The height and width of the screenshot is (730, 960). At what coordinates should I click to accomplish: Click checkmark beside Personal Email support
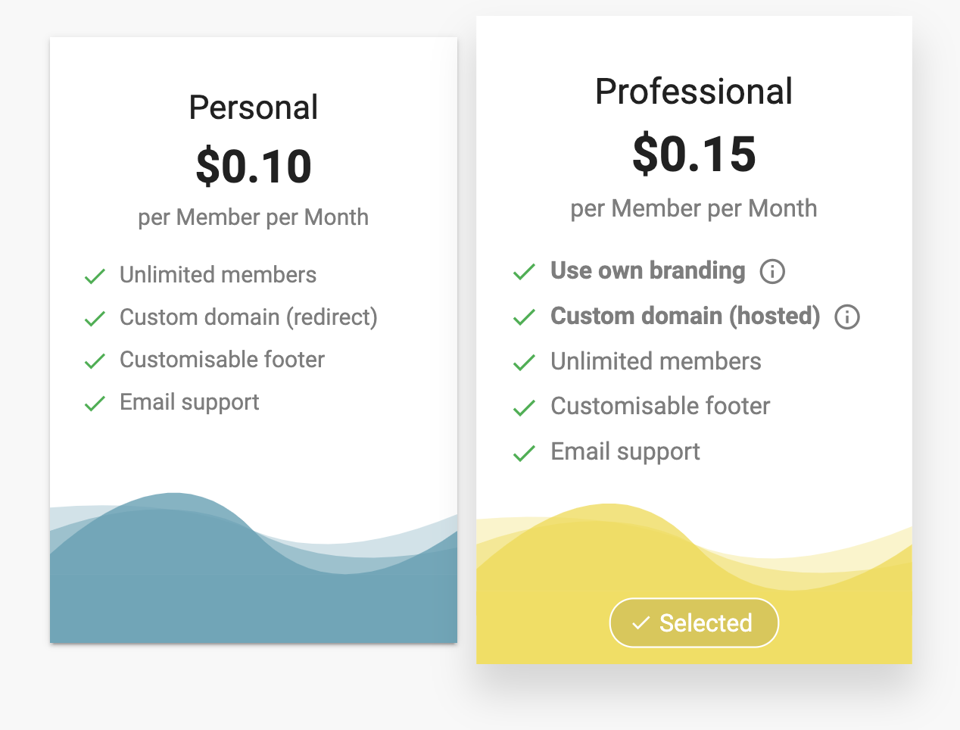95,403
